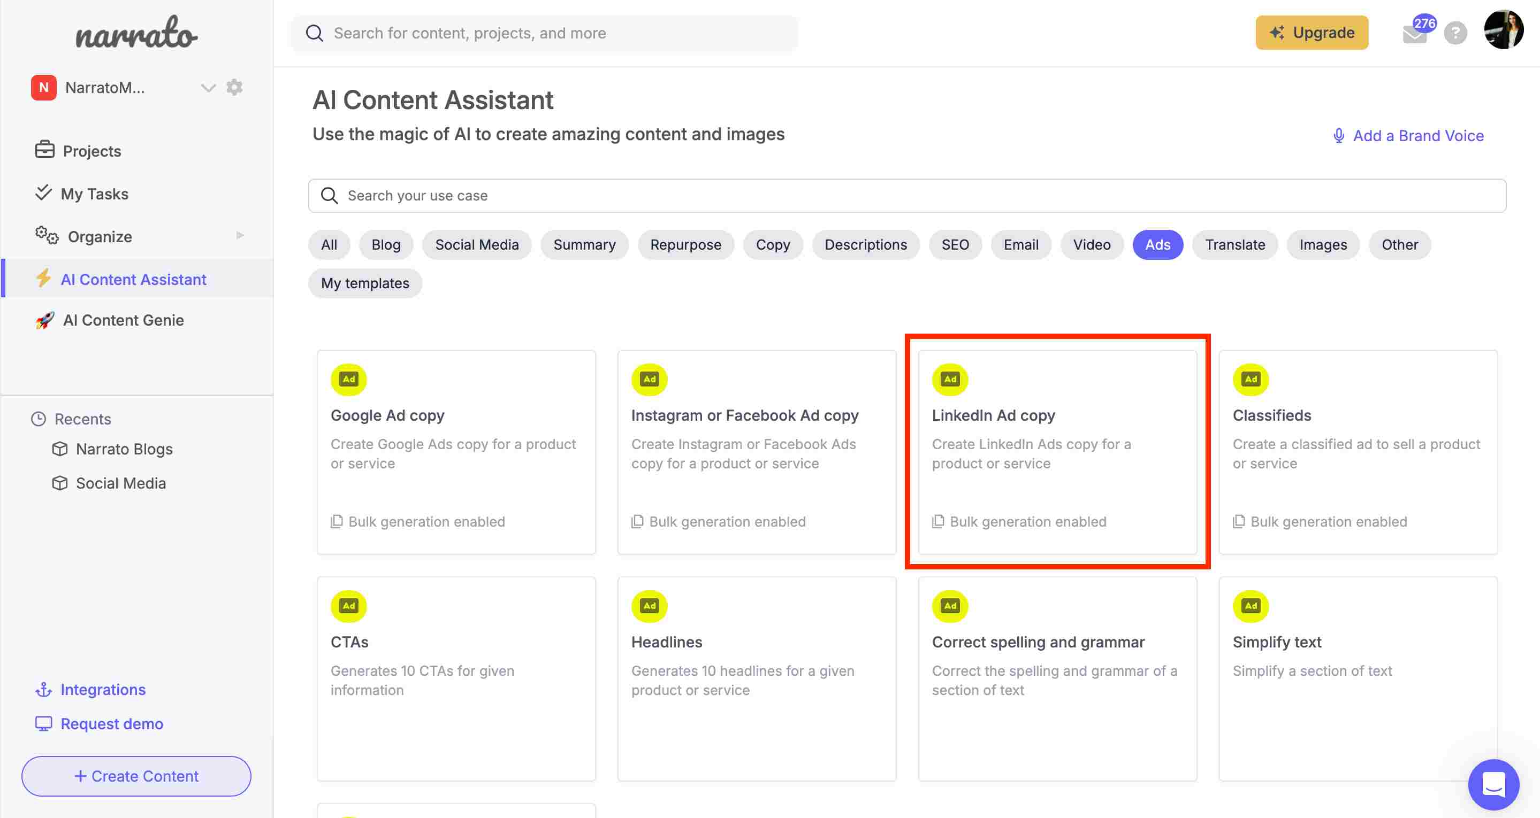This screenshot has width=1540, height=818.
Task: Select the Copy filter tab
Action: pyautogui.click(x=772, y=244)
